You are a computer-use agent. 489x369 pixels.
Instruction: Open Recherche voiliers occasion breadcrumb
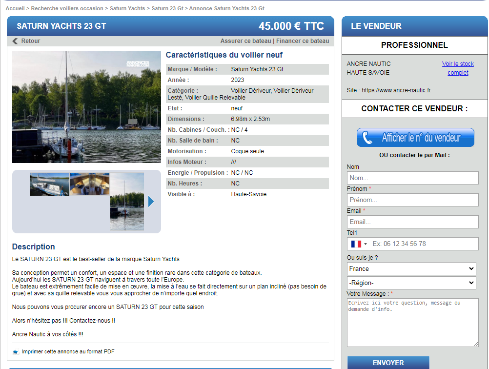(67, 8)
